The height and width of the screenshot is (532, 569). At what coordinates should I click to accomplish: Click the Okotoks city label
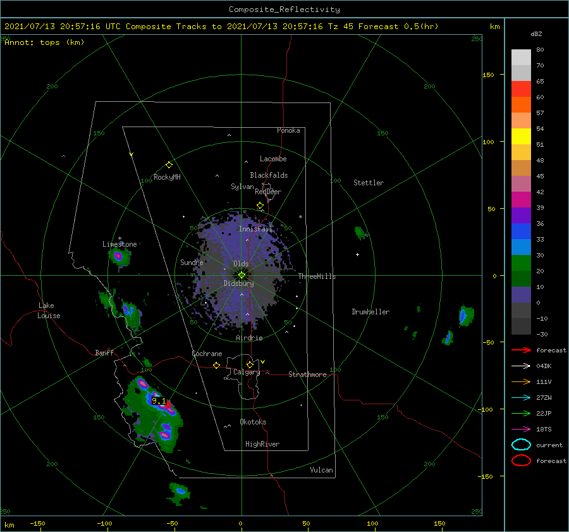pos(253,421)
